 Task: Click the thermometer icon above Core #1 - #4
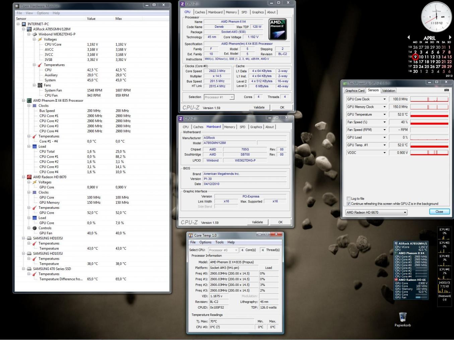tap(35, 136)
